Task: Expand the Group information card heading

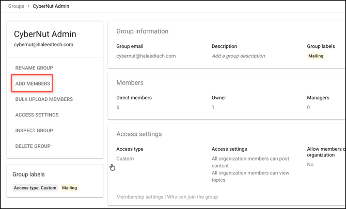Action: [x=142, y=31]
